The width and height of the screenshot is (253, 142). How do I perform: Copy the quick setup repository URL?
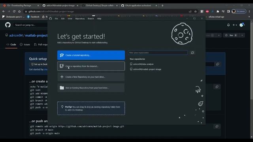pos(217,64)
